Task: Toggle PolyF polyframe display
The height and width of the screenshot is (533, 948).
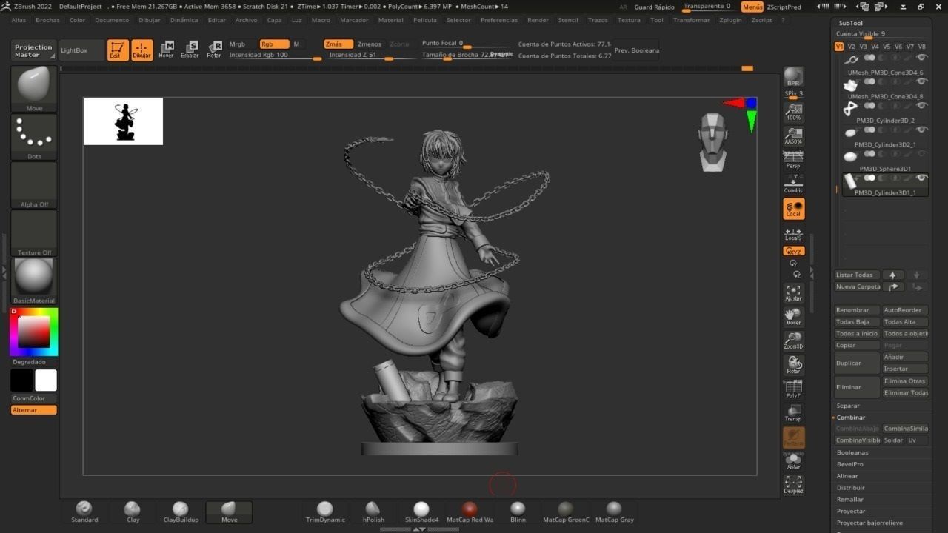Action: [x=793, y=389]
